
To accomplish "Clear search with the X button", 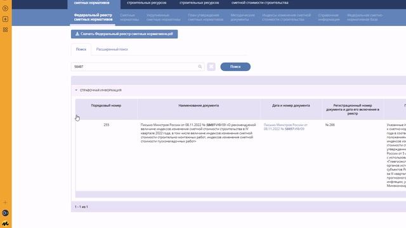I will point(211,66).
